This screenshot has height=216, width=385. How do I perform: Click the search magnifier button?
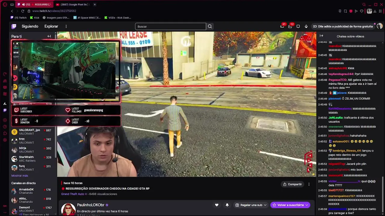click(210, 26)
